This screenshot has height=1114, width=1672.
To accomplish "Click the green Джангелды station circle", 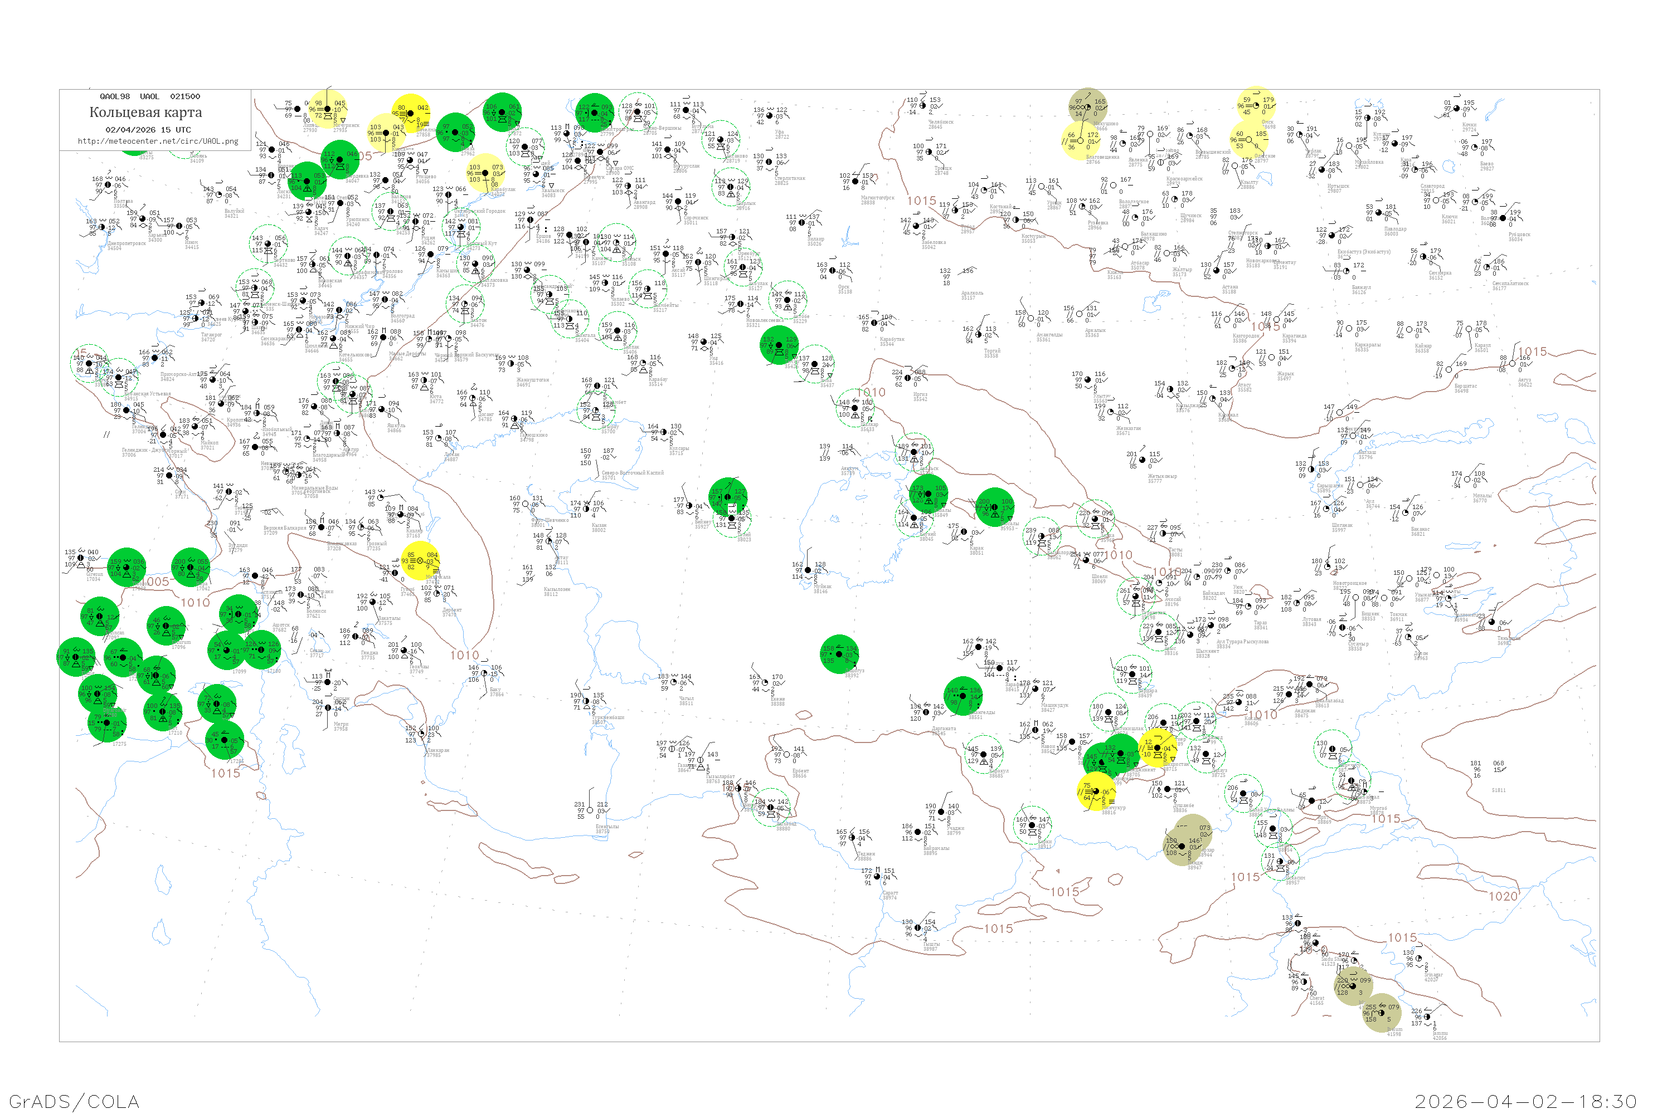I will pos(963,696).
